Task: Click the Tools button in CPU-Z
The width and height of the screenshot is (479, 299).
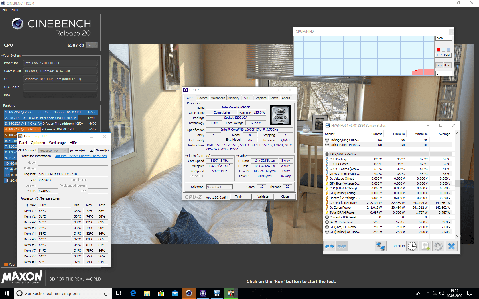Action: (239, 196)
